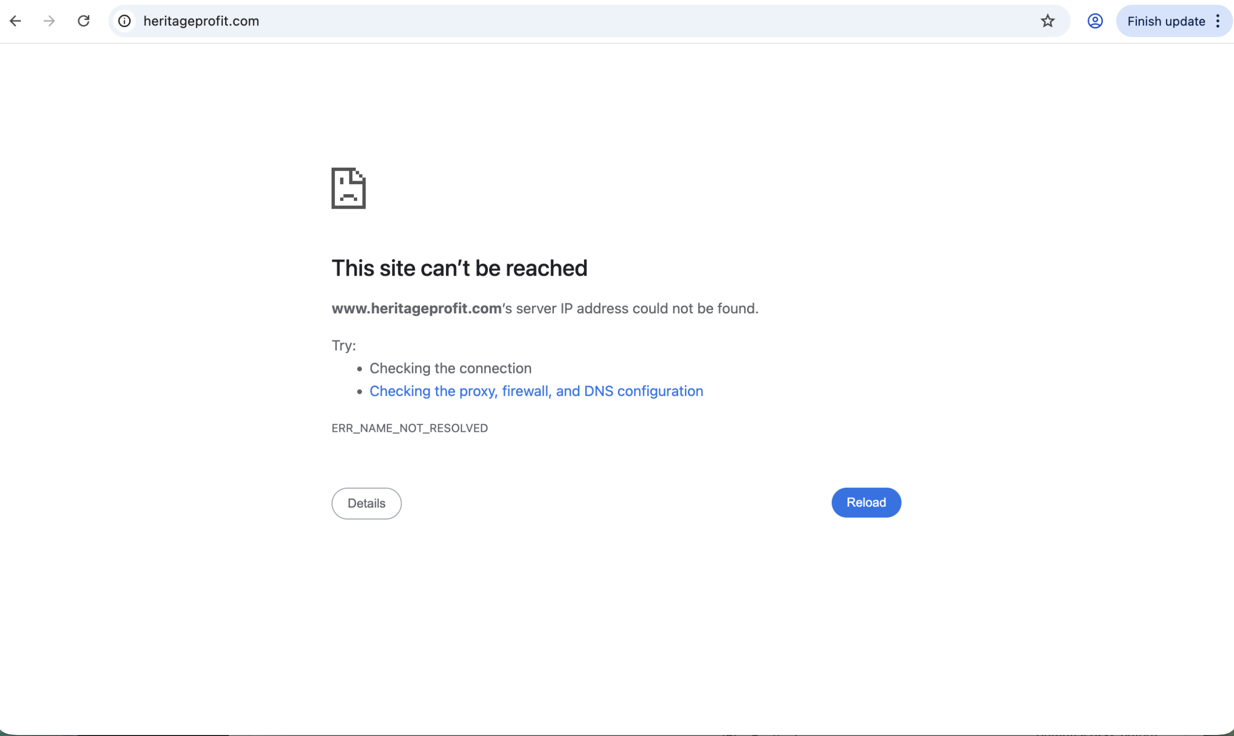The image size is (1234, 736).
Task: Click the blue Reload button
Action: click(866, 502)
